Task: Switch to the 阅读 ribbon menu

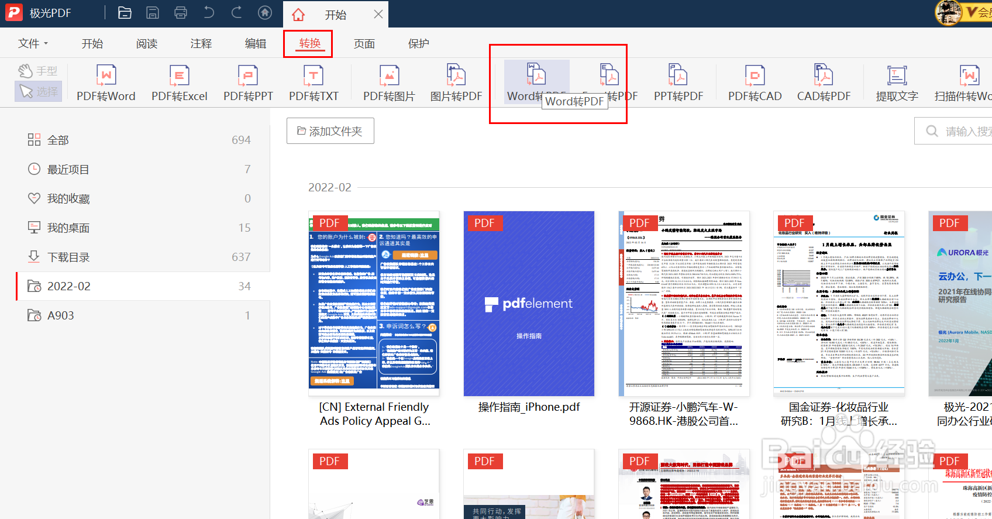Action: coord(147,43)
